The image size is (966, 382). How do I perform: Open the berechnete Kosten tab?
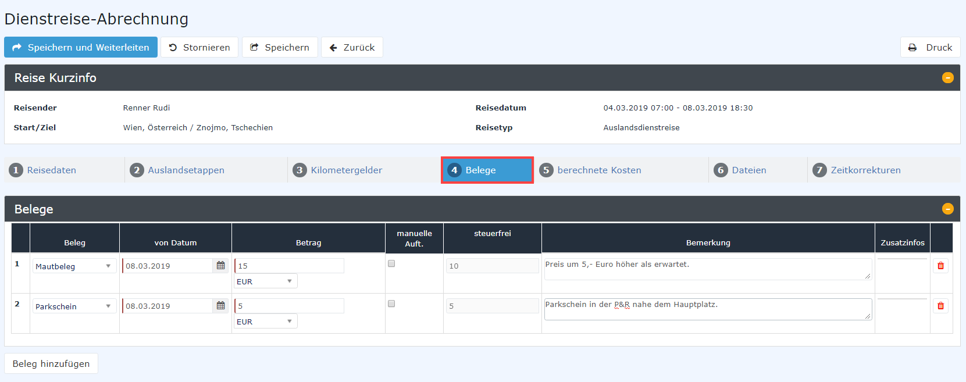(621, 170)
